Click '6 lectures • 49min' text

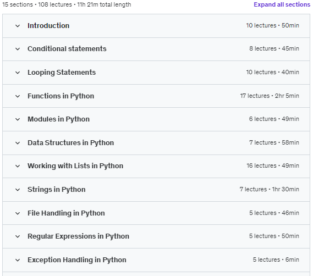[x=274, y=119]
